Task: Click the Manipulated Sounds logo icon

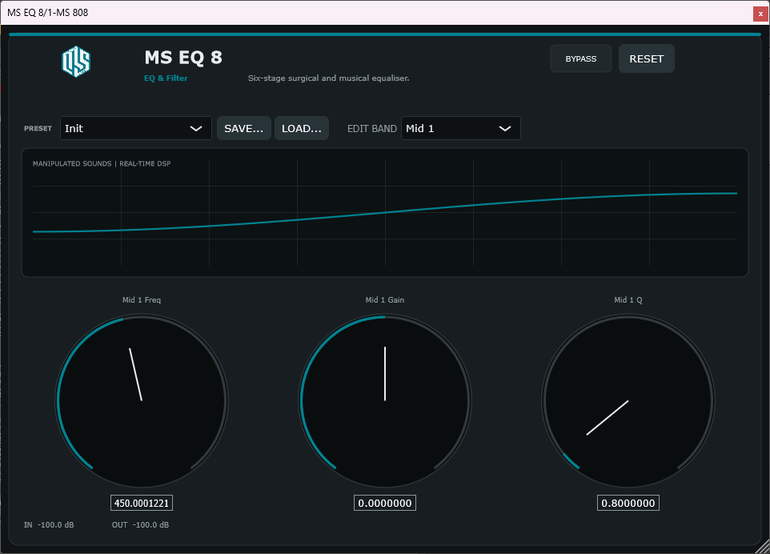Action: [76, 62]
